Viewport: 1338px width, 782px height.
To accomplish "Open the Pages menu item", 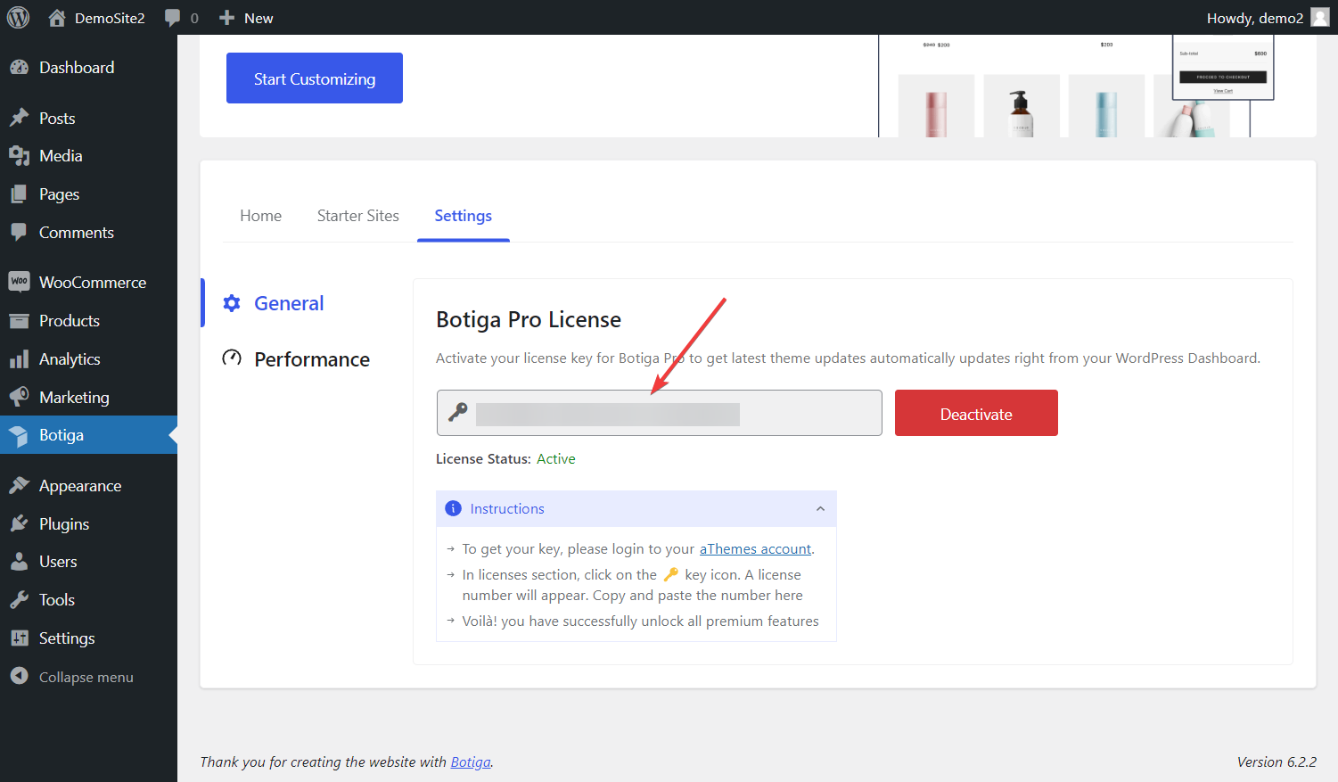I will tap(59, 194).
